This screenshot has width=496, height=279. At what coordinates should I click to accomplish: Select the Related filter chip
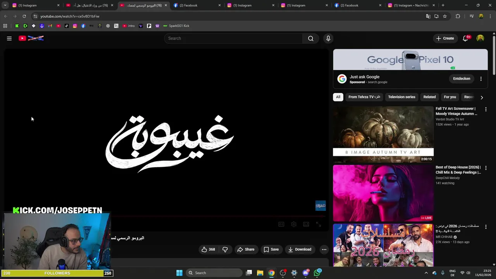coord(429,97)
